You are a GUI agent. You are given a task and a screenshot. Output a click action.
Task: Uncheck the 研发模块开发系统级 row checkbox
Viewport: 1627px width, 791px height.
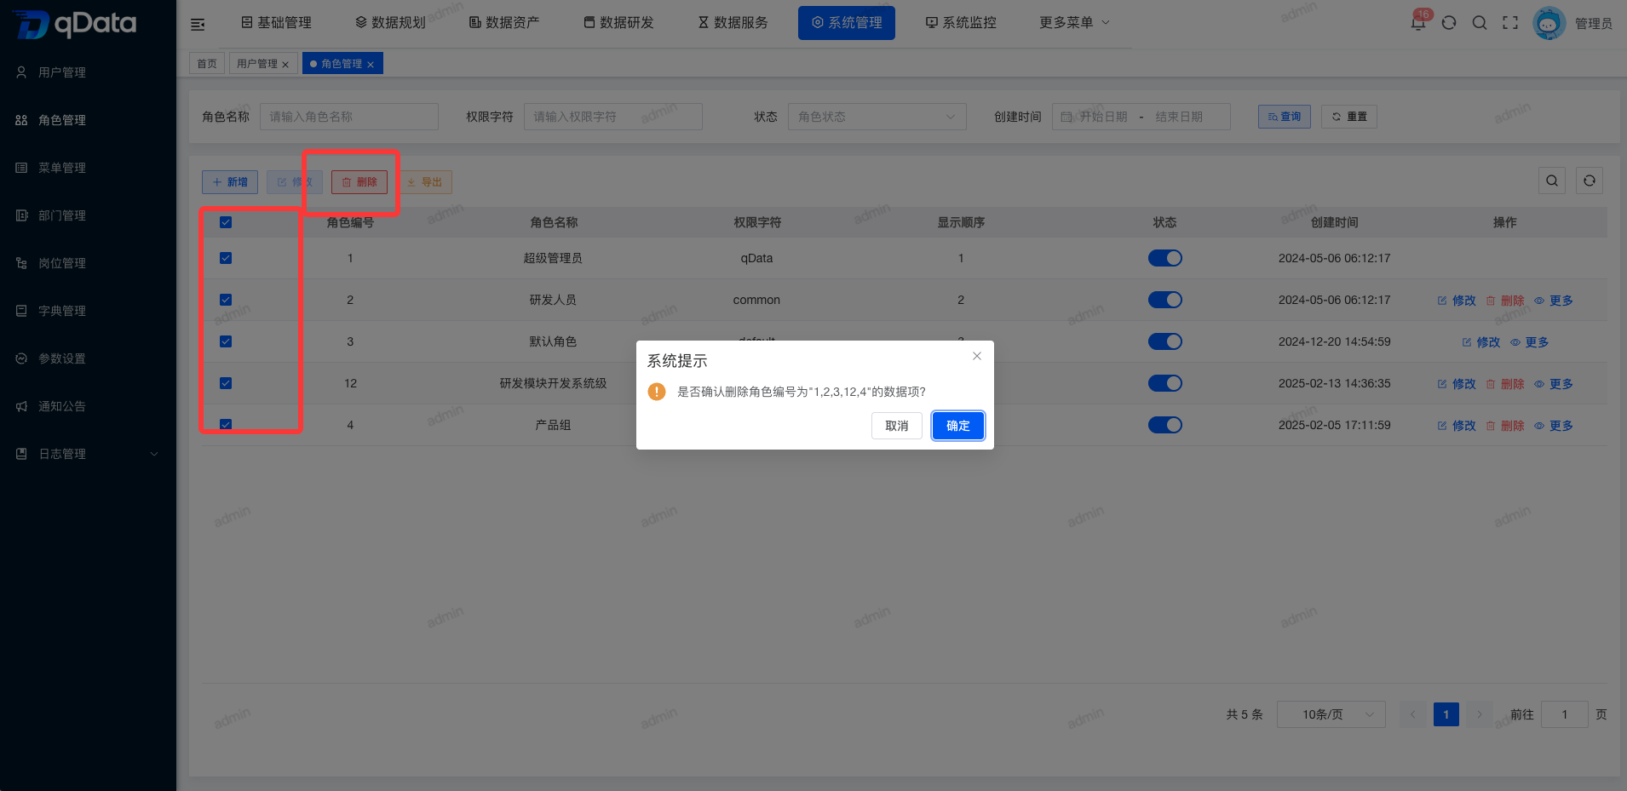(226, 383)
